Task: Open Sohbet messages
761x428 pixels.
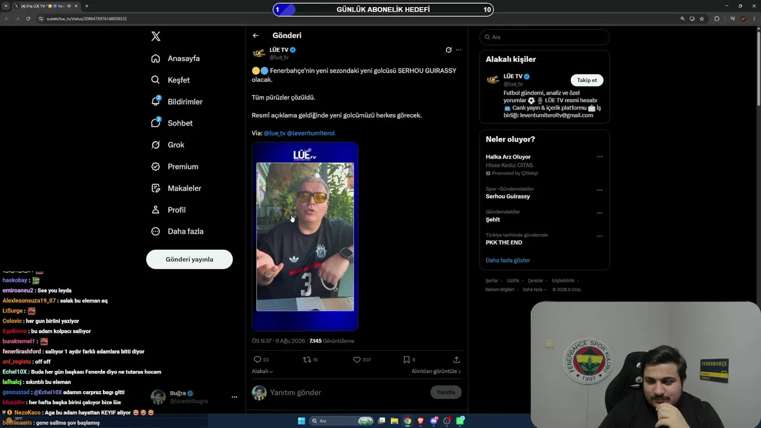Action: tap(172, 123)
